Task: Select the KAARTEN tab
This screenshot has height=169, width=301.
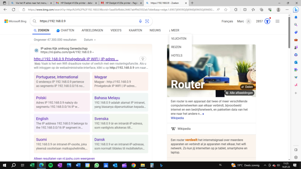Action: [135, 30]
